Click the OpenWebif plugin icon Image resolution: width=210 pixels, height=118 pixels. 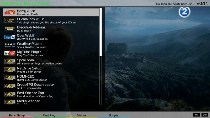point(10,37)
